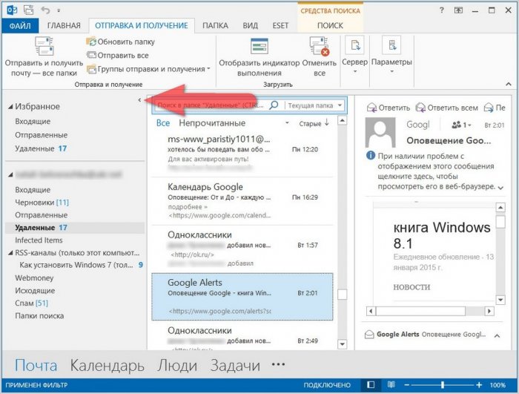
Task: Click the Help question mark icon
Action: click(x=442, y=10)
